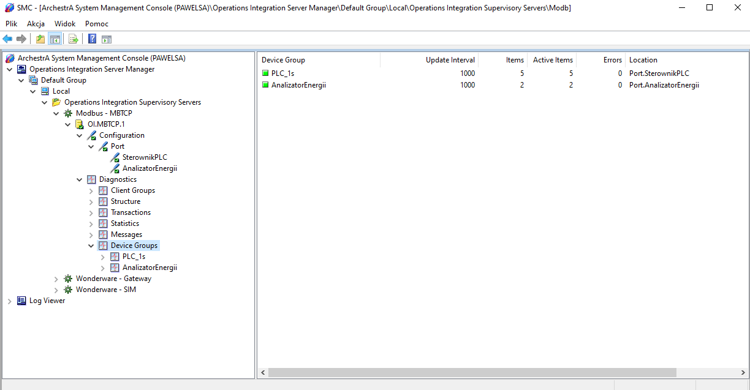750x390 pixels.
Task: Sort by the Update Interval column header
Action: click(429, 60)
